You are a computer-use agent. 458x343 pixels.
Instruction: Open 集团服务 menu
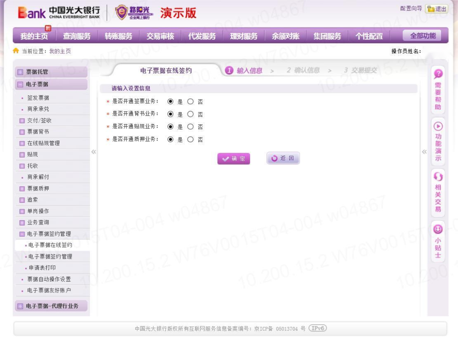327,36
